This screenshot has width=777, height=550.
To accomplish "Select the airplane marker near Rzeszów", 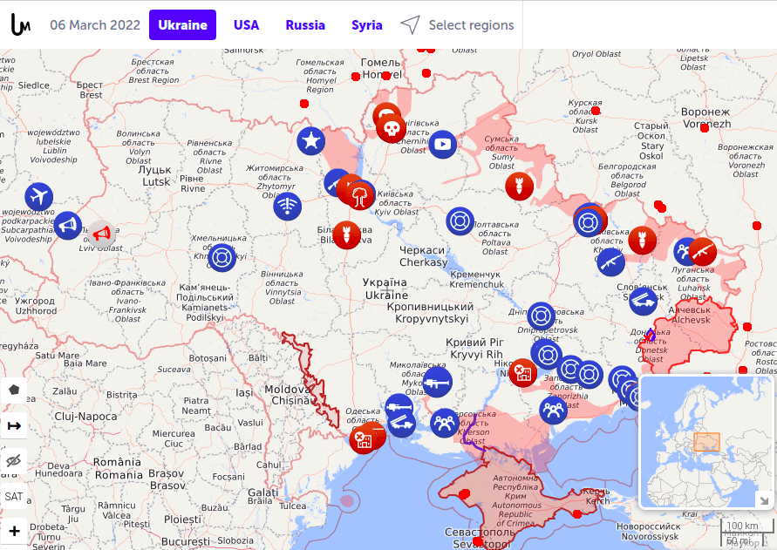I will tap(40, 196).
